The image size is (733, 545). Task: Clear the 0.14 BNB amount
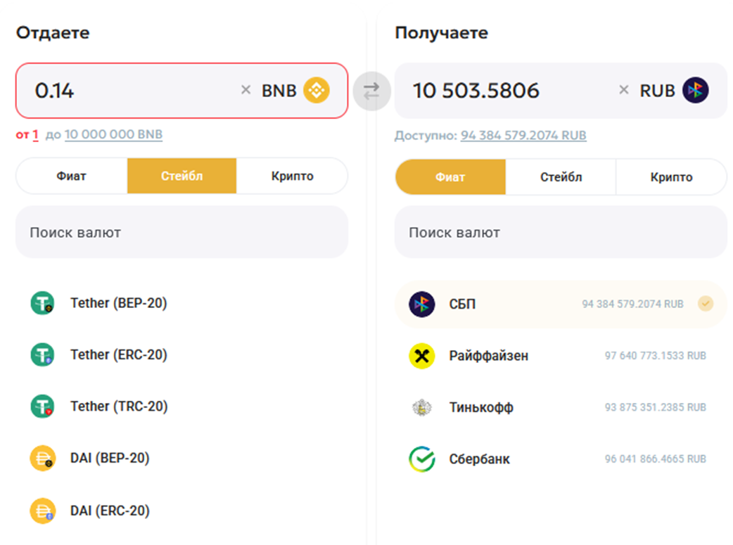(246, 90)
